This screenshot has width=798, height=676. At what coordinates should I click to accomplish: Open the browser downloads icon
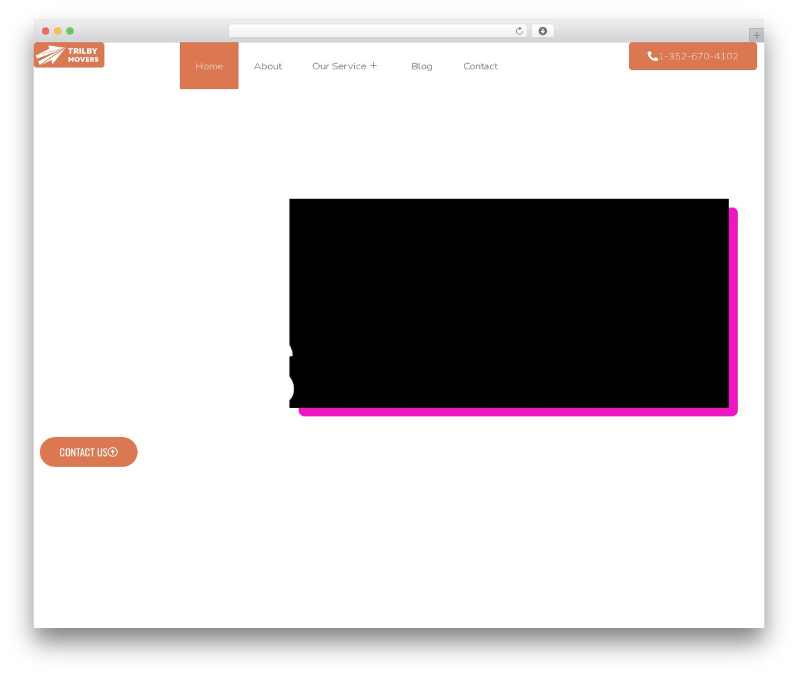click(x=542, y=31)
